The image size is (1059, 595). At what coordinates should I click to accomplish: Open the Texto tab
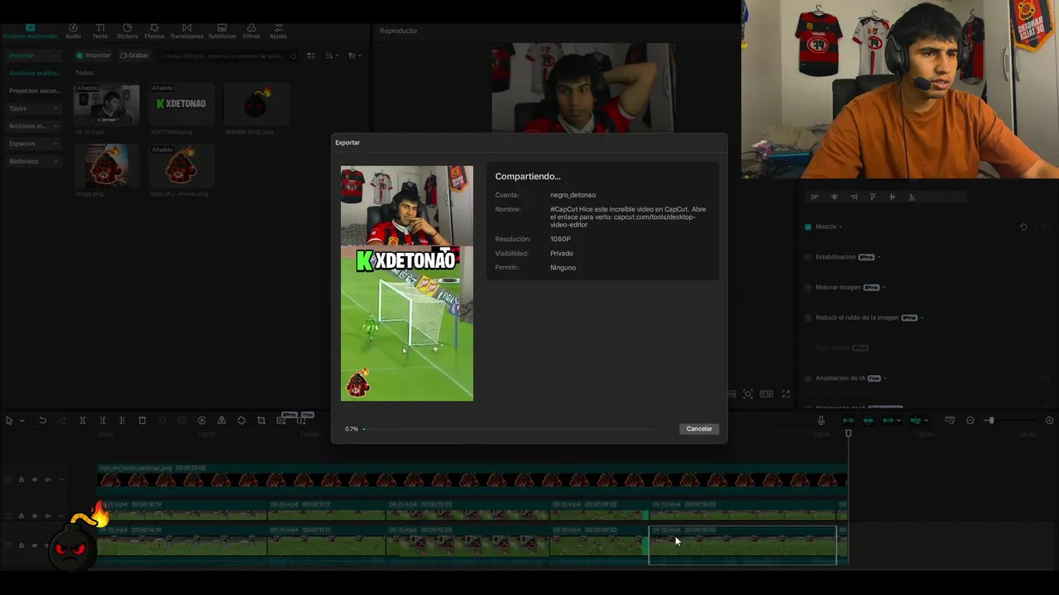[99, 31]
